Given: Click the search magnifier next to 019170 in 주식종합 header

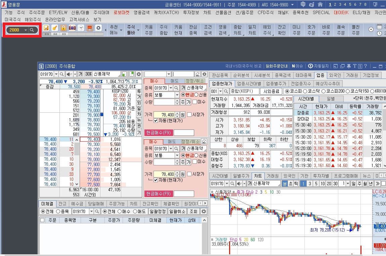Looking at the screenshot, I should pos(62,74).
